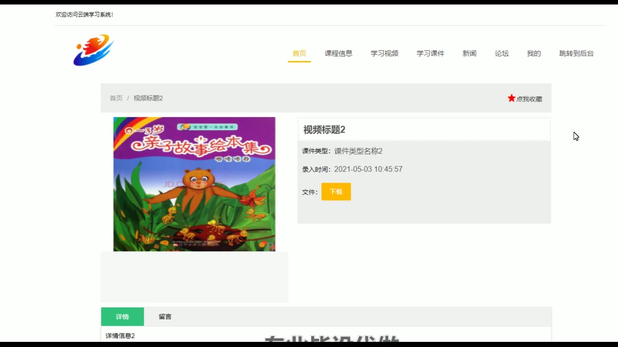Open the children's storybook cover image

click(194, 184)
